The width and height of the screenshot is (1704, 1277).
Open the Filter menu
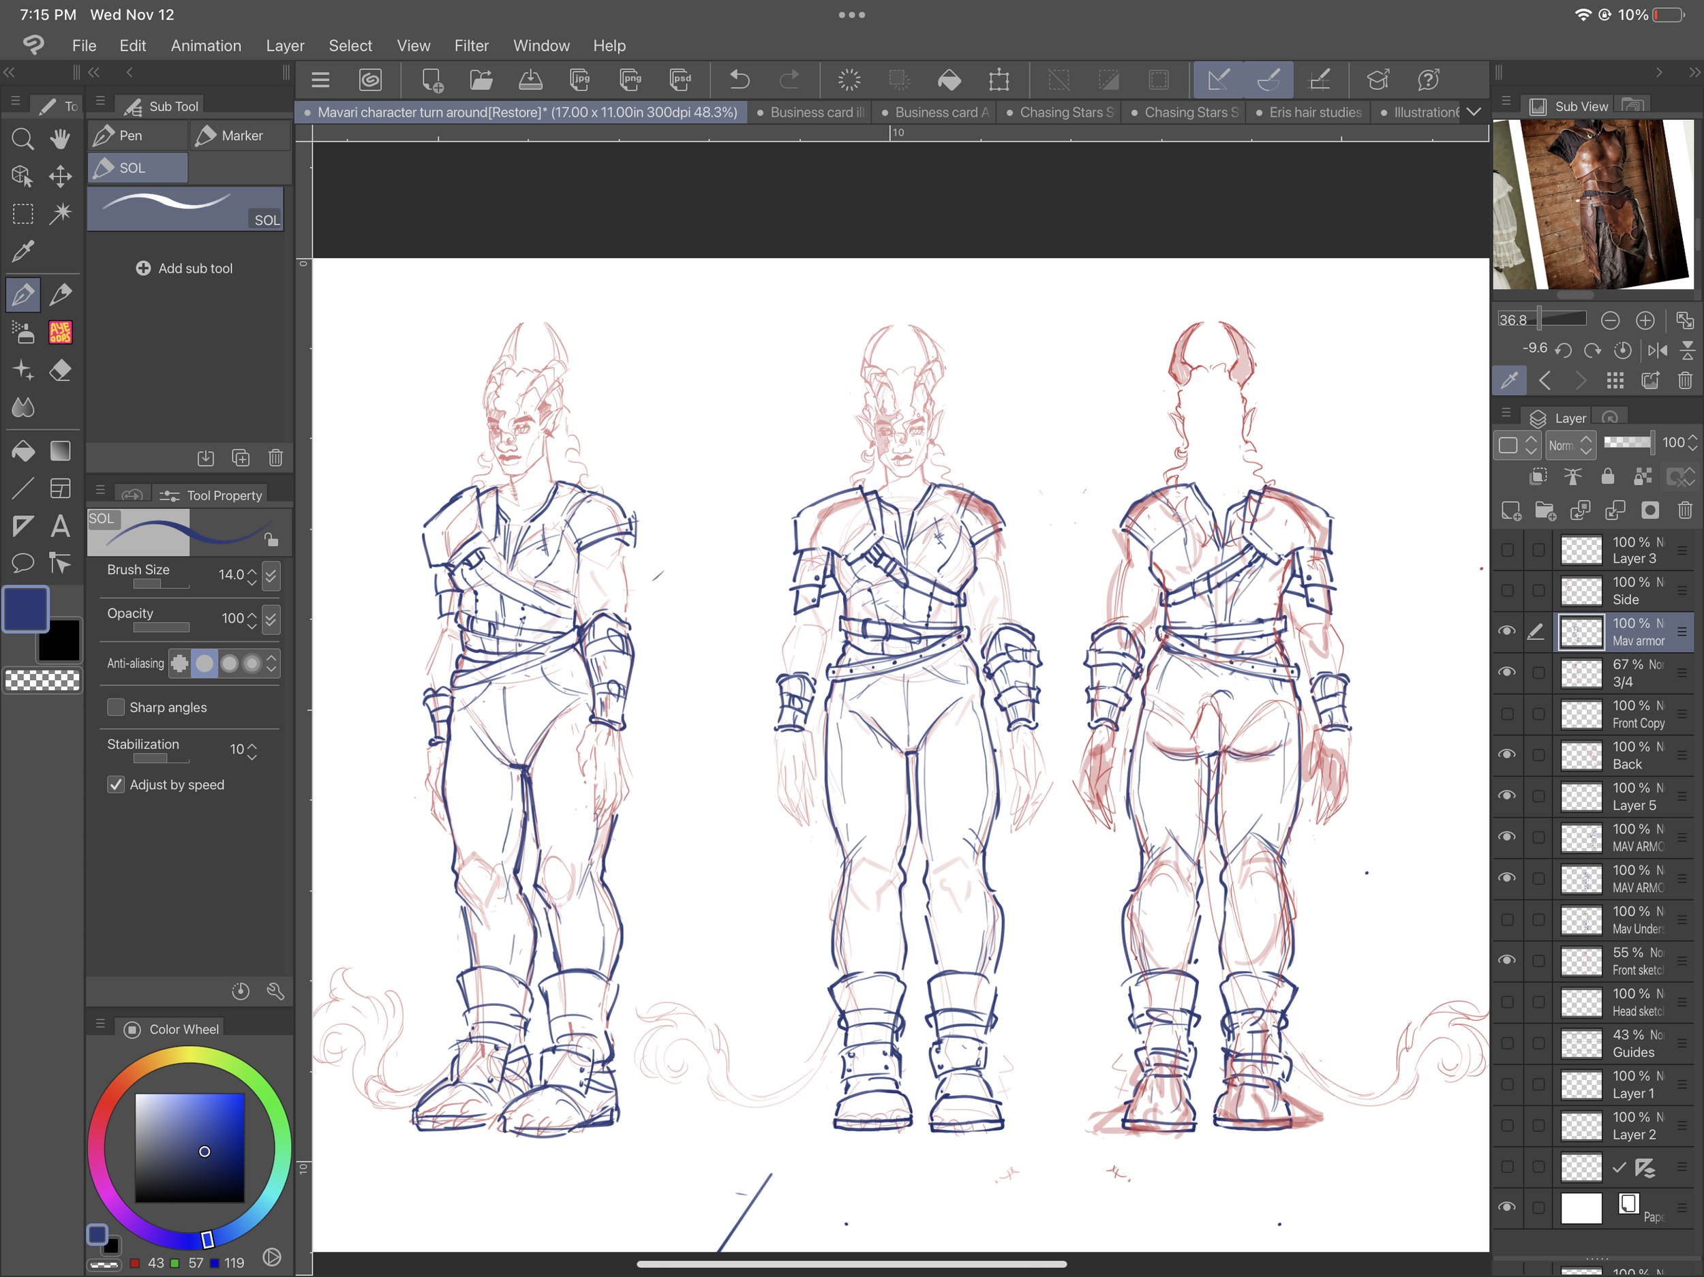[x=471, y=46]
